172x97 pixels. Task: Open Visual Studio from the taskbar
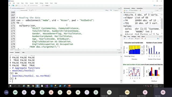click(x=46, y=86)
